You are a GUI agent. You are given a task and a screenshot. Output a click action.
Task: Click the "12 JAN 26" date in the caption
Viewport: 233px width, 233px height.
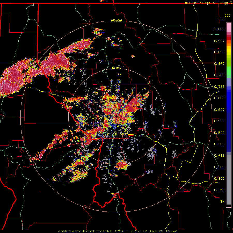(x=152, y=231)
